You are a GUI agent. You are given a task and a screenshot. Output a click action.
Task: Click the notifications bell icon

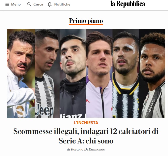(x=50, y=4)
